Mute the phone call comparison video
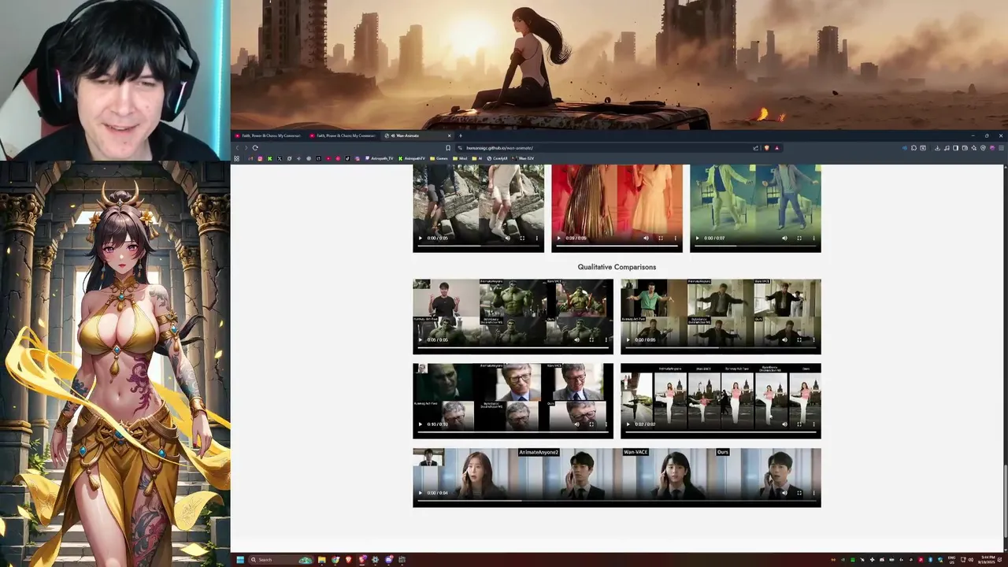The image size is (1008, 567). point(784,493)
